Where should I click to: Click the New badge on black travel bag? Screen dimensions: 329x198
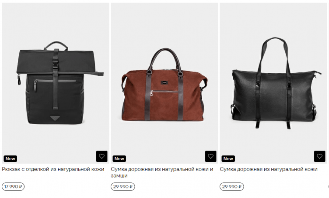(x=228, y=158)
